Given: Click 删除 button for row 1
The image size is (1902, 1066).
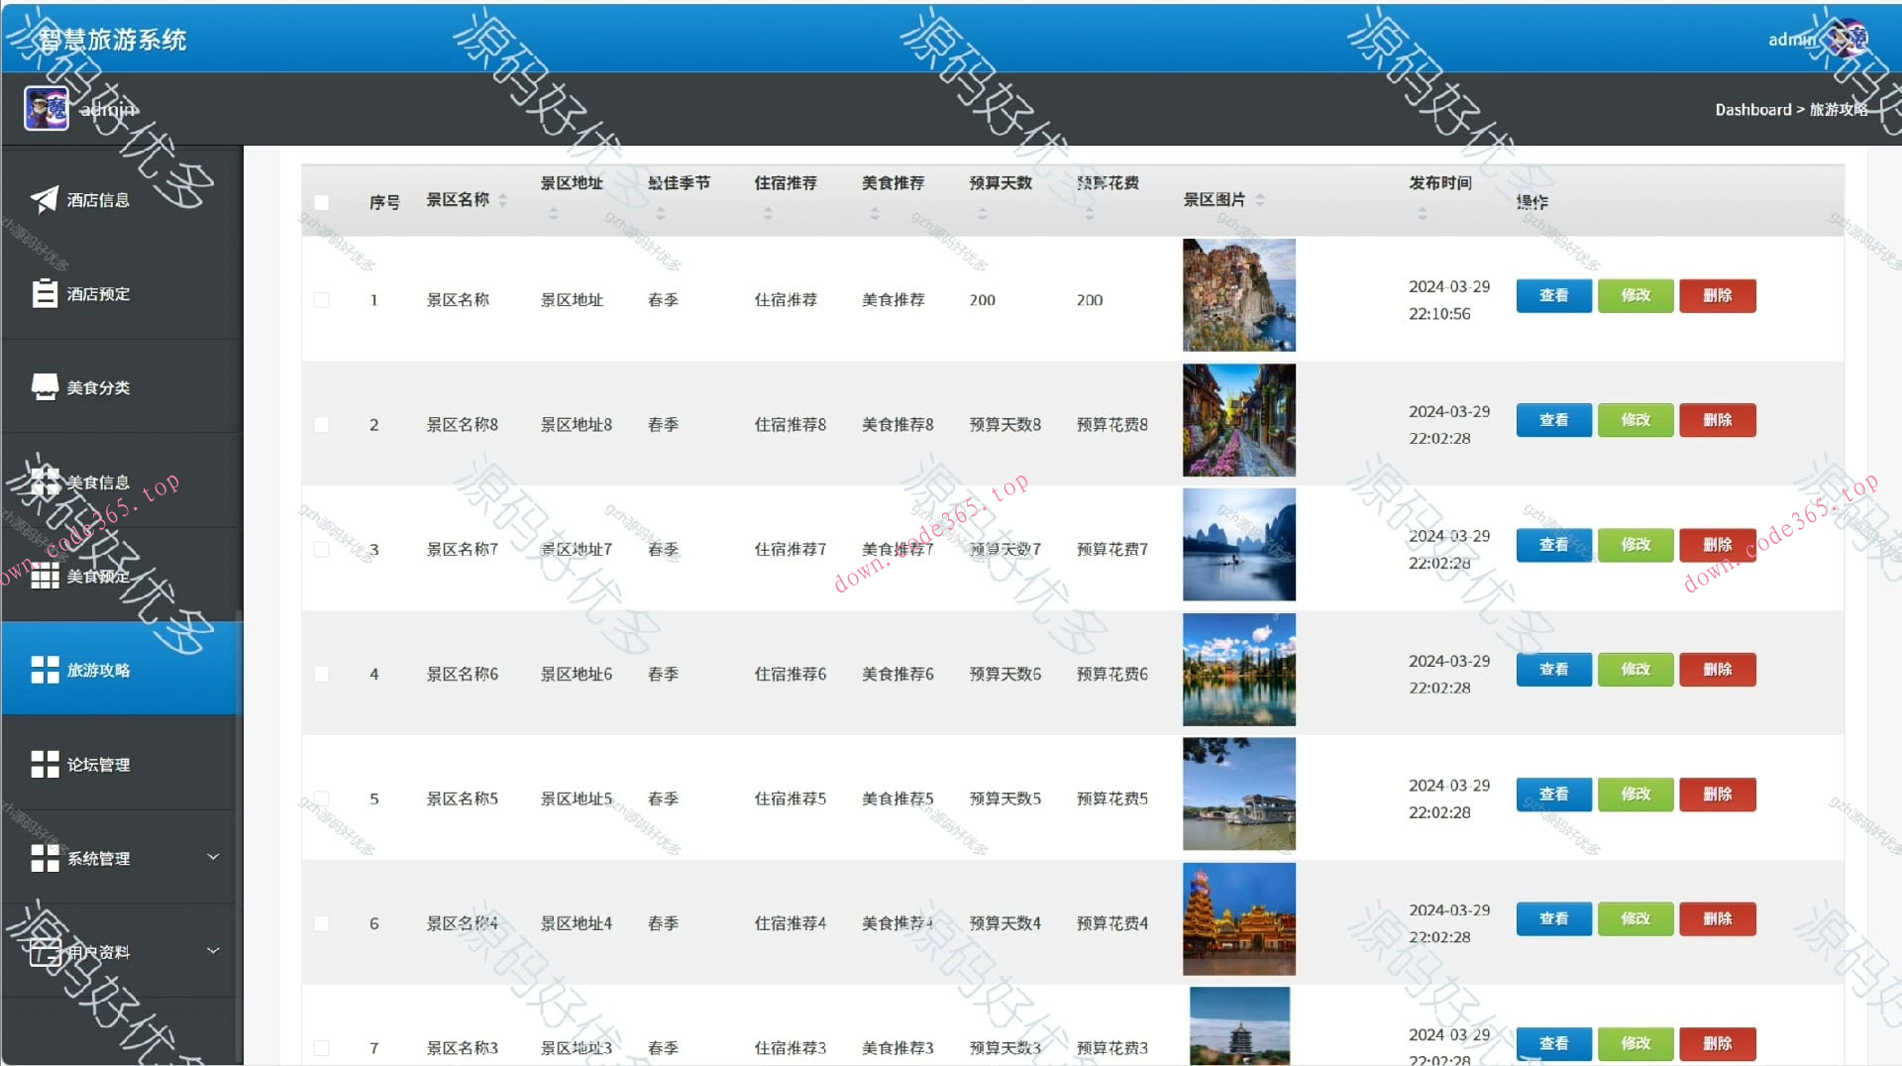Looking at the screenshot, I should point(1717,295).
